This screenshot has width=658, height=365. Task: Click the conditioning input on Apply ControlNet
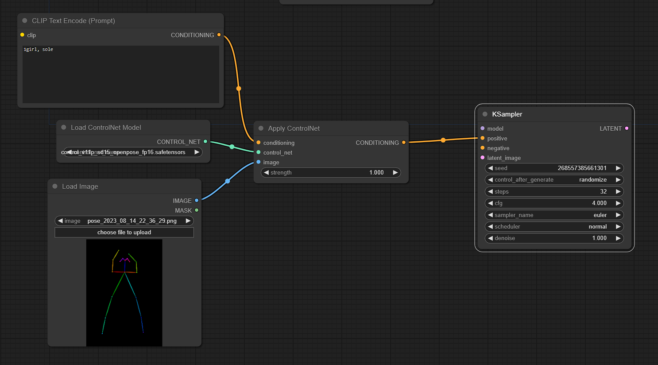[258, 143]
